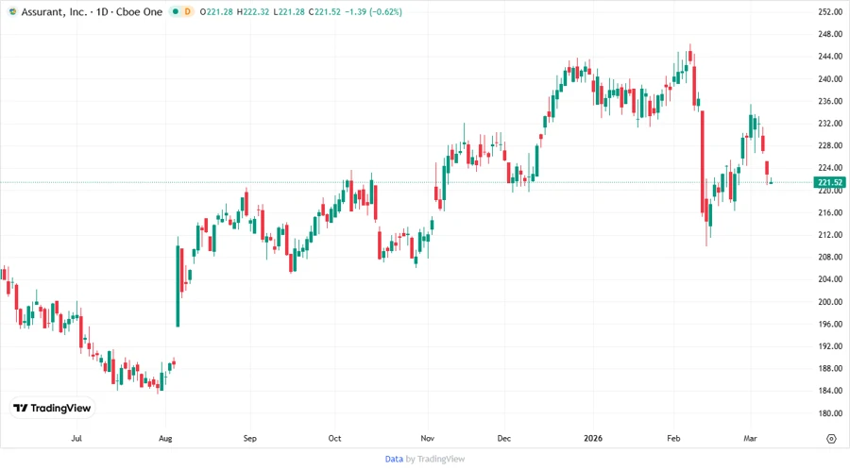Click the Cboe One exchange label
850x470 pixels.
(x=140, y=12)
